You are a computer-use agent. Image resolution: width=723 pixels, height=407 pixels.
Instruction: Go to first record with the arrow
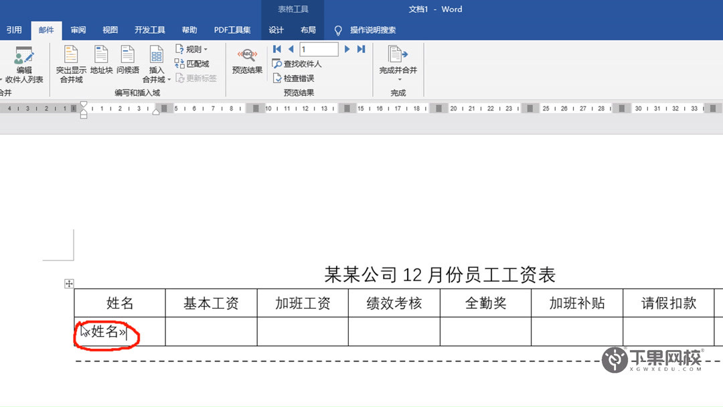coord(276,48)
